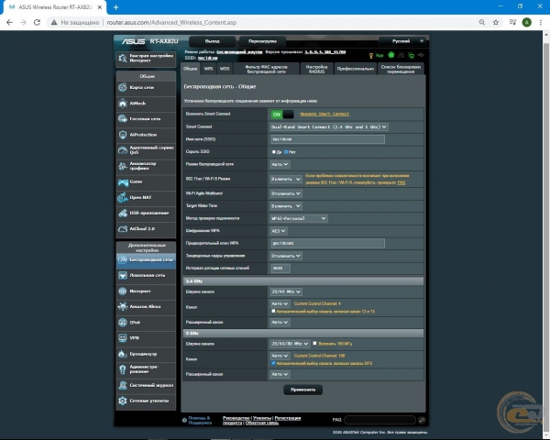The width and height of the screenshot is (550, 440).
Task: Click the FAQ search magnifier icon
Action: click(422, 420)
